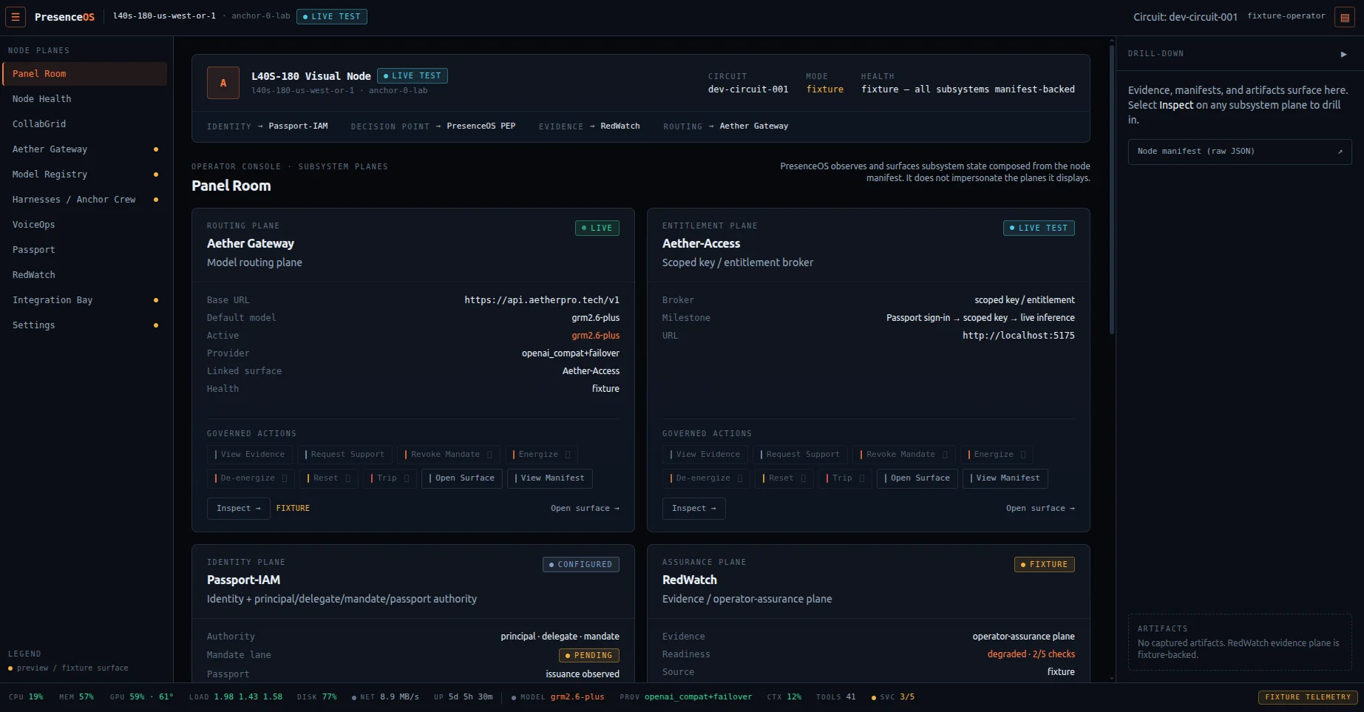
Task: Open Node manifest raw JSON arrow icon
Action: (1340, 152)
